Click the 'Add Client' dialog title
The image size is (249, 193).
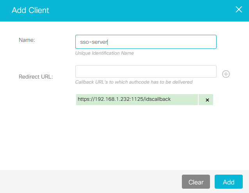pos(30,10)
